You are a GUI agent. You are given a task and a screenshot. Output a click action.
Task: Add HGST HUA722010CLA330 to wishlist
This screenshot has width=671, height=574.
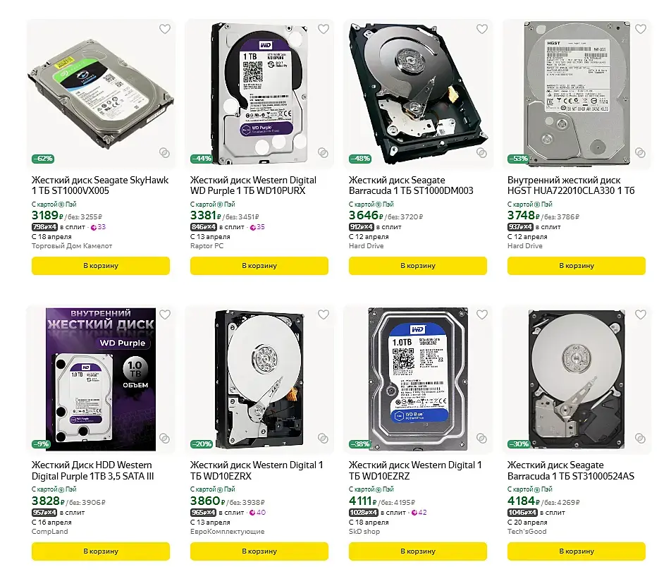(640, 30)
